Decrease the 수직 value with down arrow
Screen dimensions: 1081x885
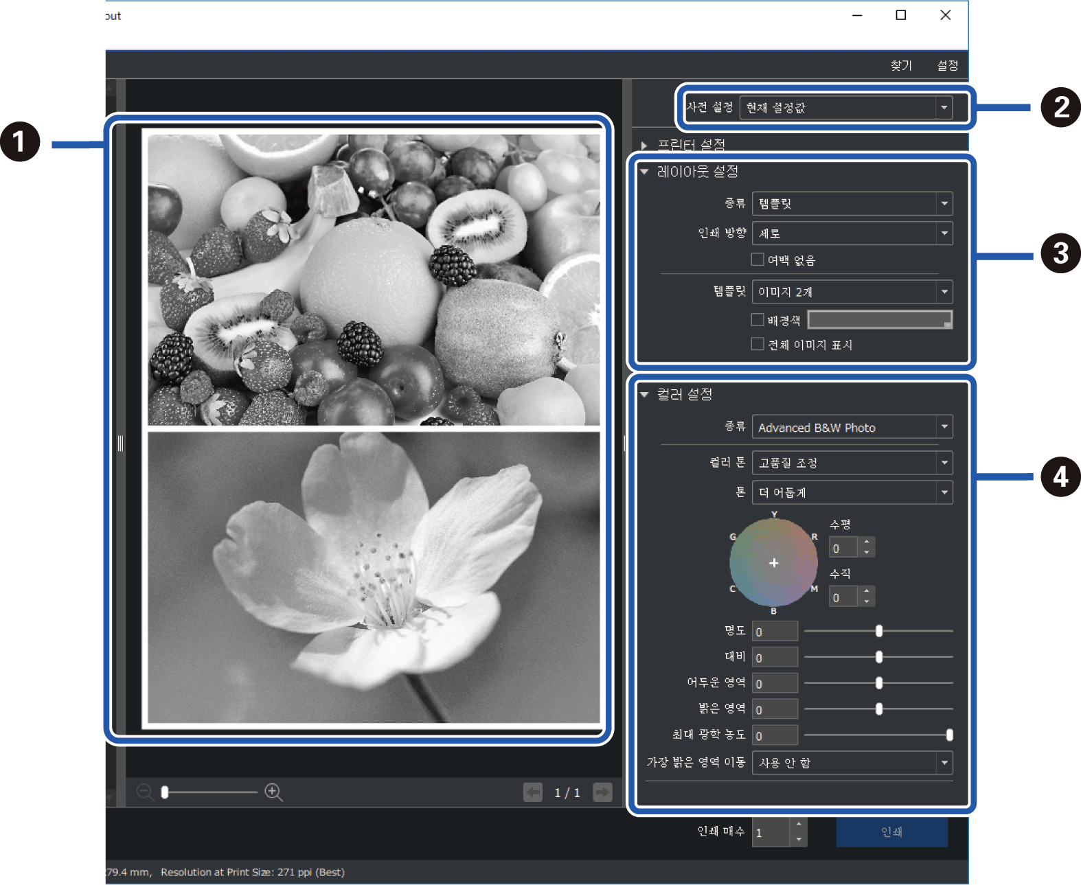[867, 602]
